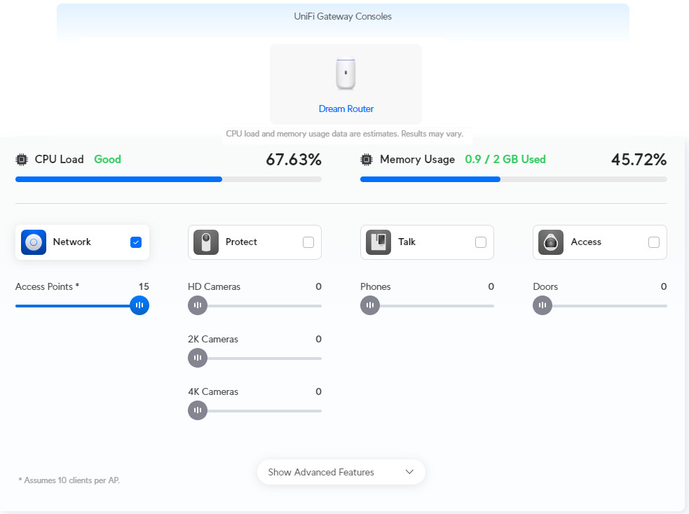Click the Network label text
Viewport: 689px width, 514px height.
click(x=71, y=242)
